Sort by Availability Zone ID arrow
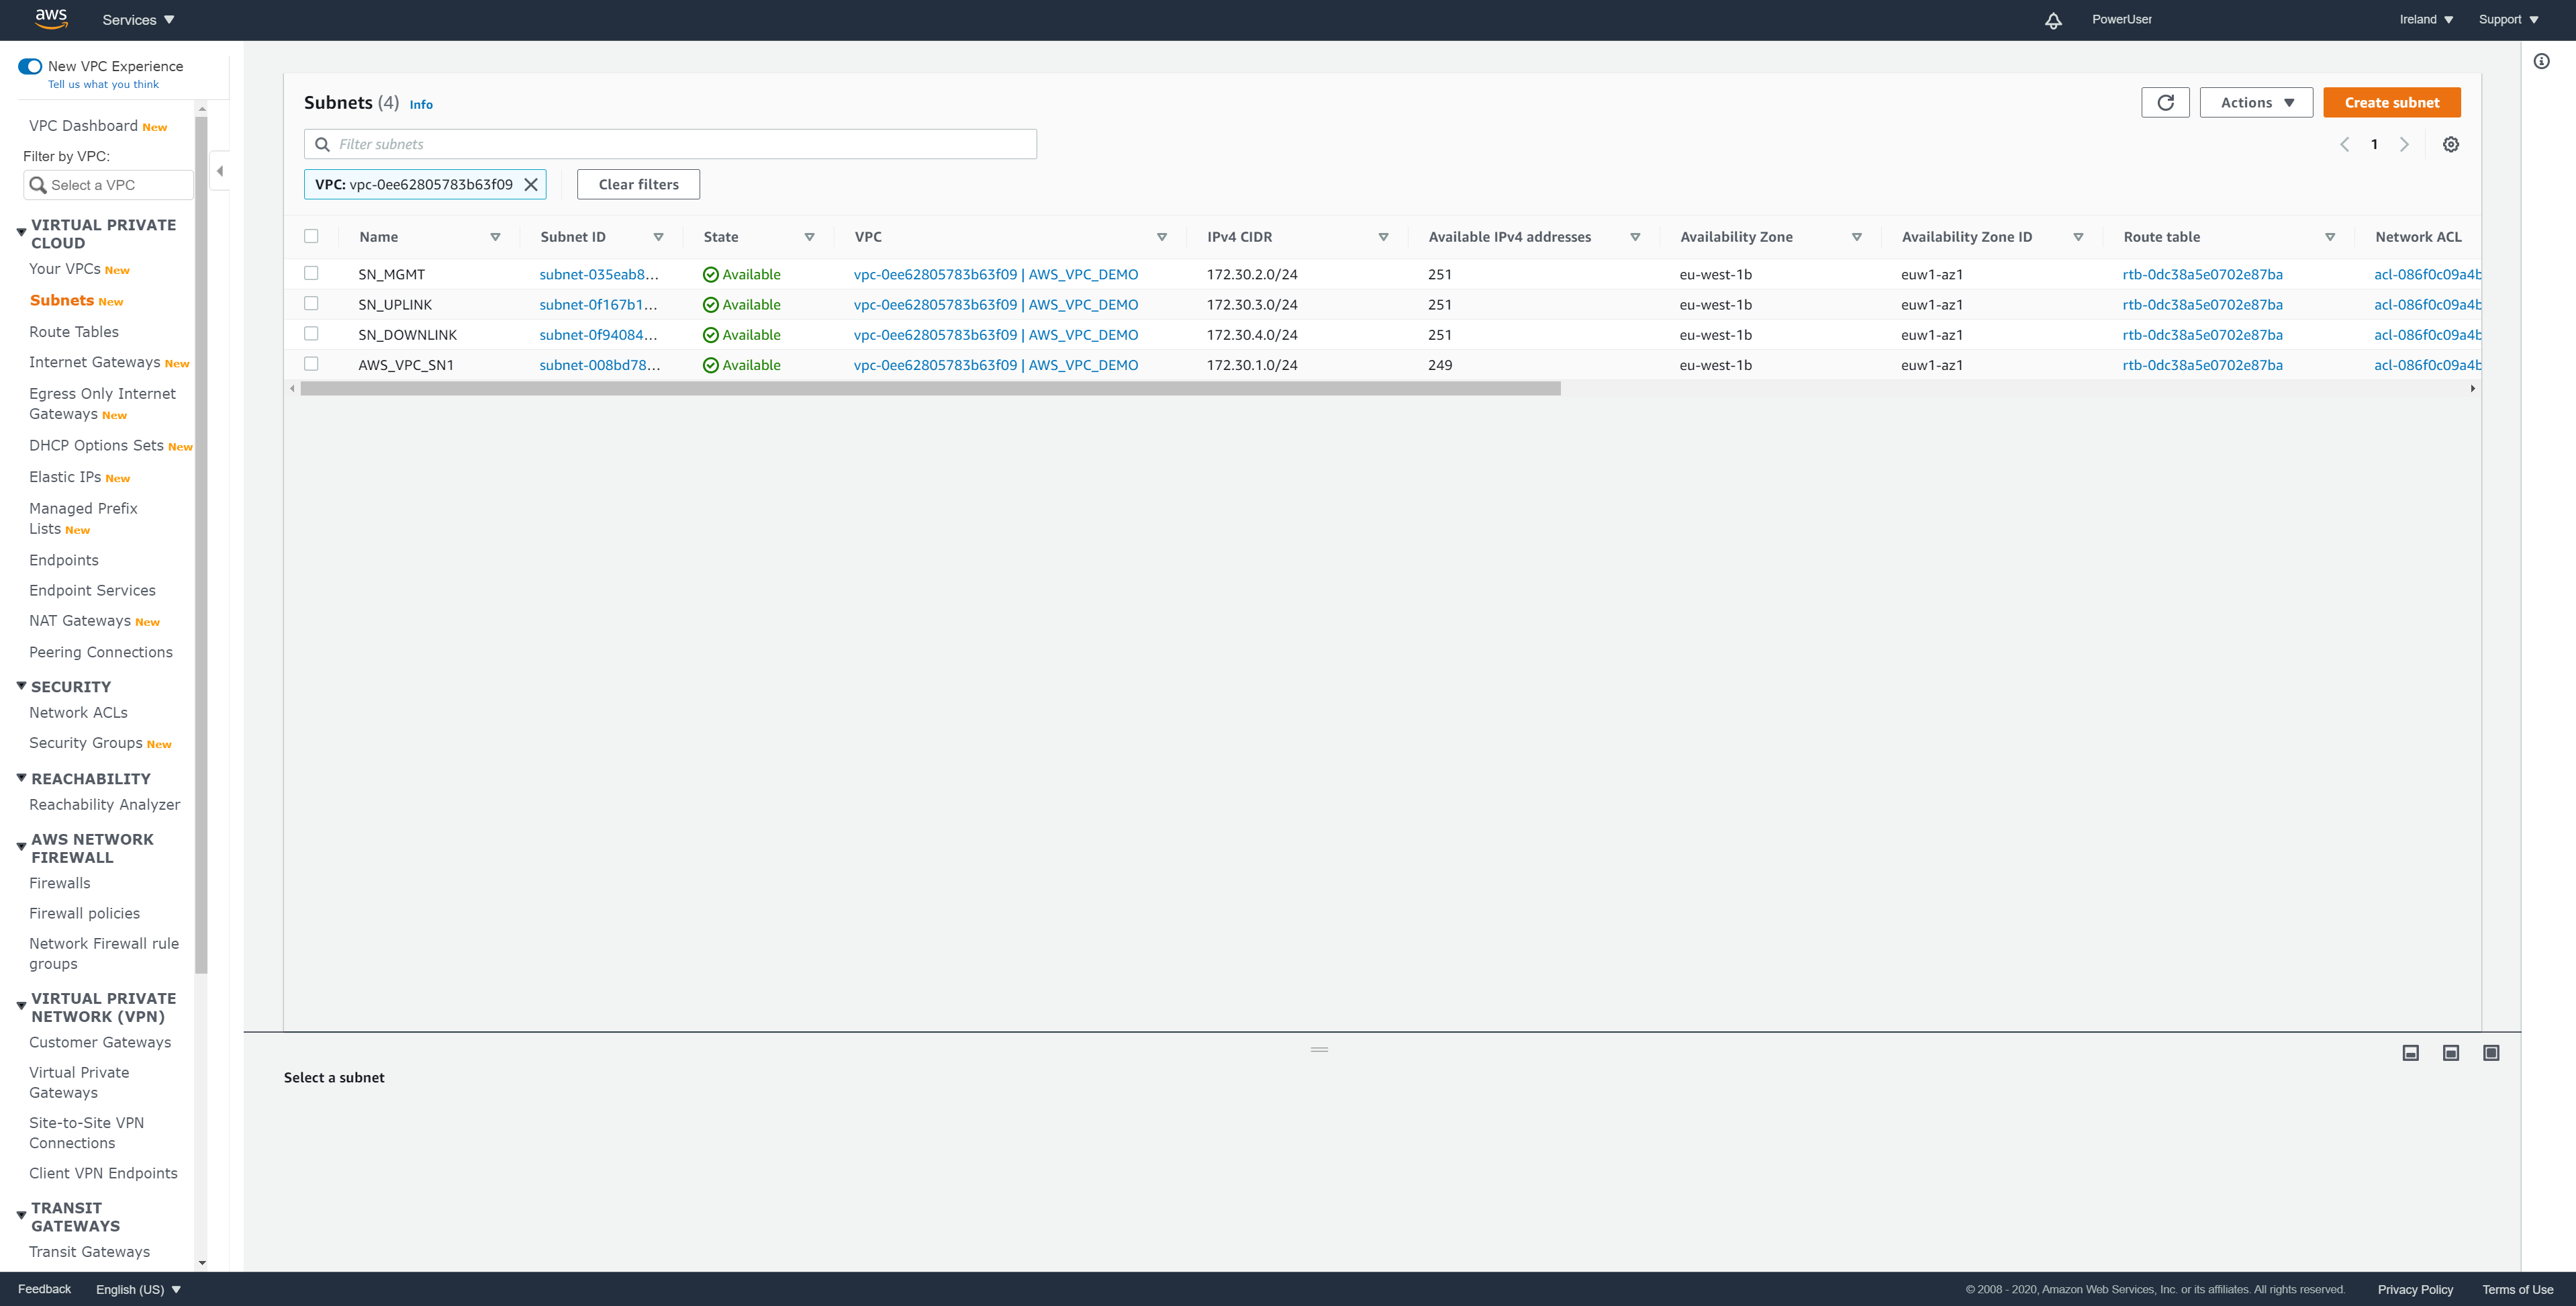Viewport: 2576px width, 1306px height. 2078,237
